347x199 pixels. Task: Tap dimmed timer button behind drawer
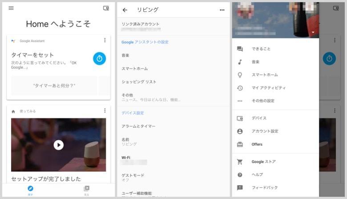click(329, 59)
